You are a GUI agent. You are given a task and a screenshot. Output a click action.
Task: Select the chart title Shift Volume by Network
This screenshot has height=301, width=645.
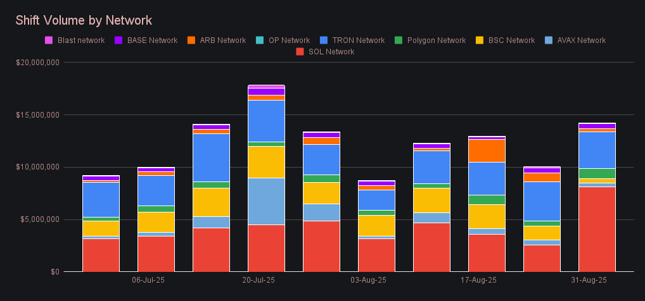click(x=84, y=21)
